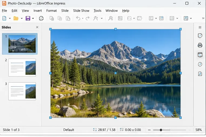206x137 pixels.
Task: Open the Help menu
Action: (126, 11)
